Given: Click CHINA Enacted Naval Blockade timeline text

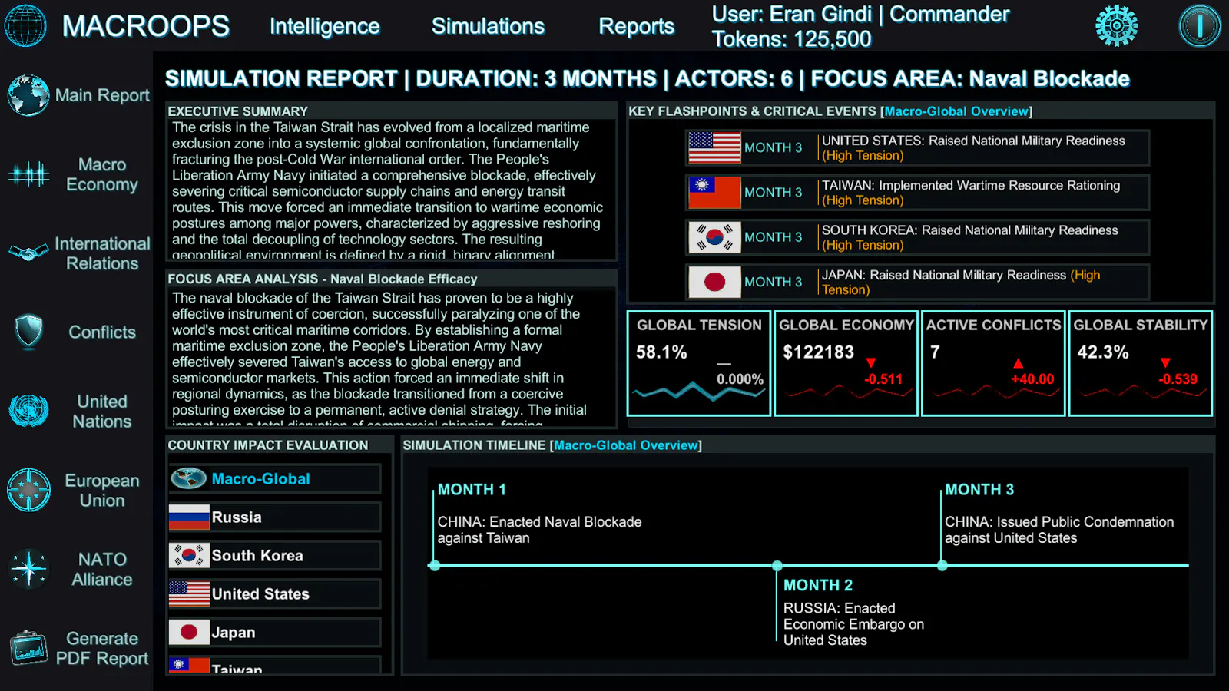Looking at the screenshot, I should pos(539,530).
